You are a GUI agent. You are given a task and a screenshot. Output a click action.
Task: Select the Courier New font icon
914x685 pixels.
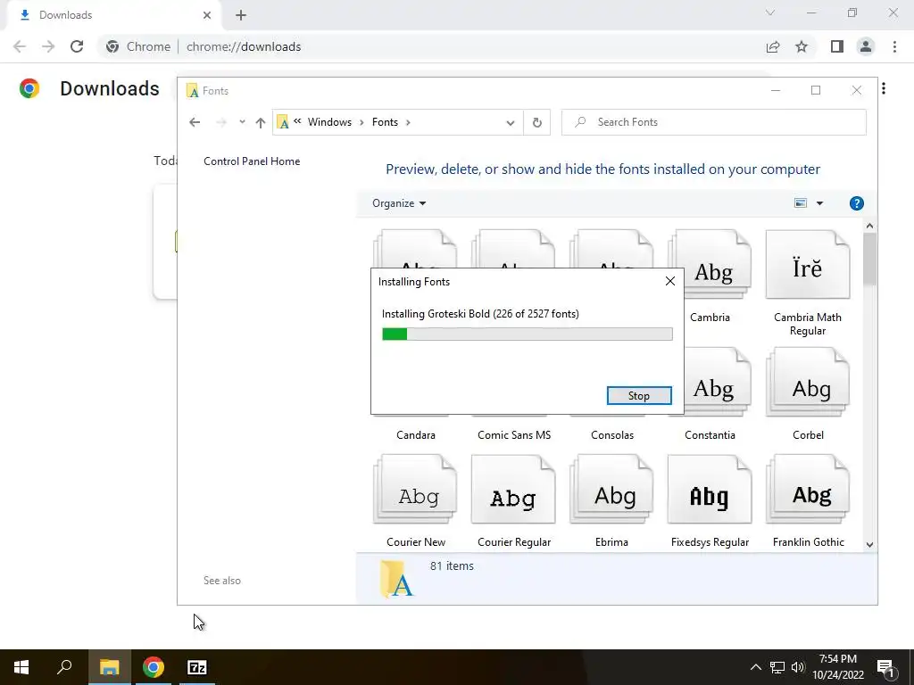pyautogui.click(x=415, y=490)
